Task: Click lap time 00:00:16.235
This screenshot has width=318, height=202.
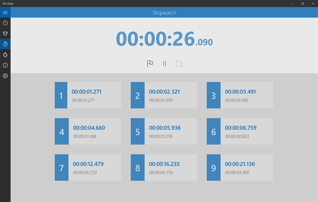Action: coord(164,164)
